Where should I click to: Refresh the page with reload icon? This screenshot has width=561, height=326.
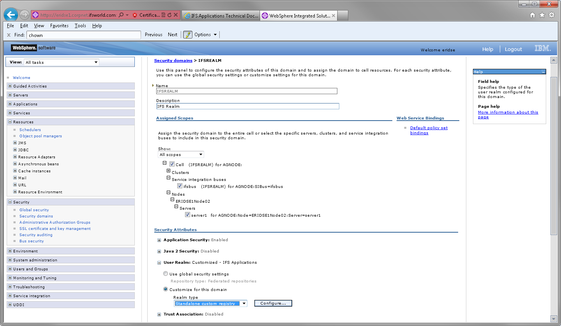(x=169, y=15)
